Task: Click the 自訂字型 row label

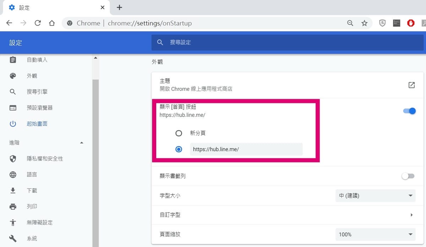Action: 170,215
